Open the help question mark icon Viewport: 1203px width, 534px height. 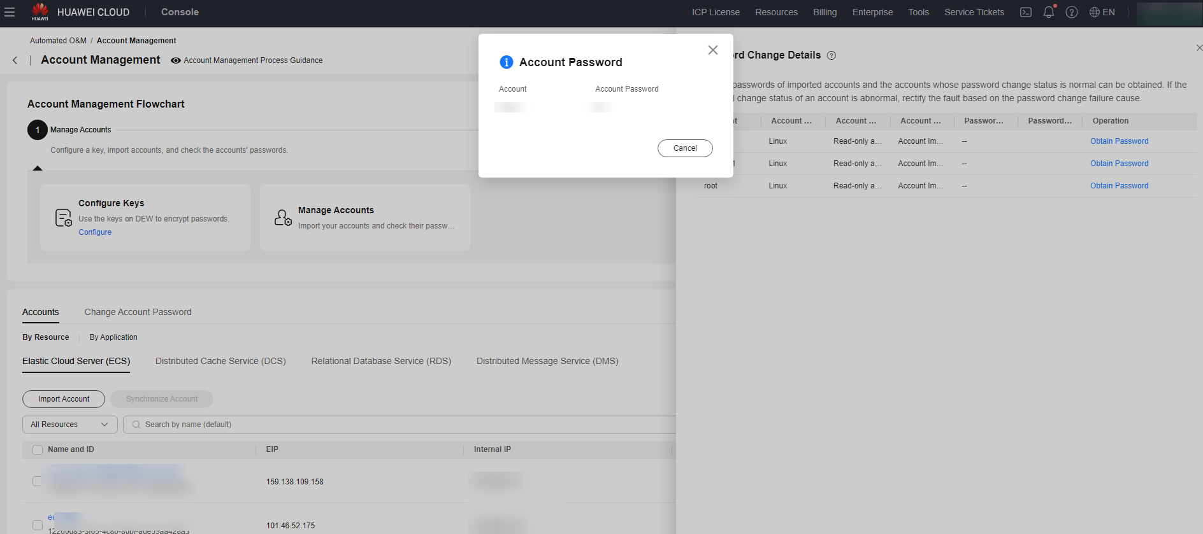pos(1072,12)
